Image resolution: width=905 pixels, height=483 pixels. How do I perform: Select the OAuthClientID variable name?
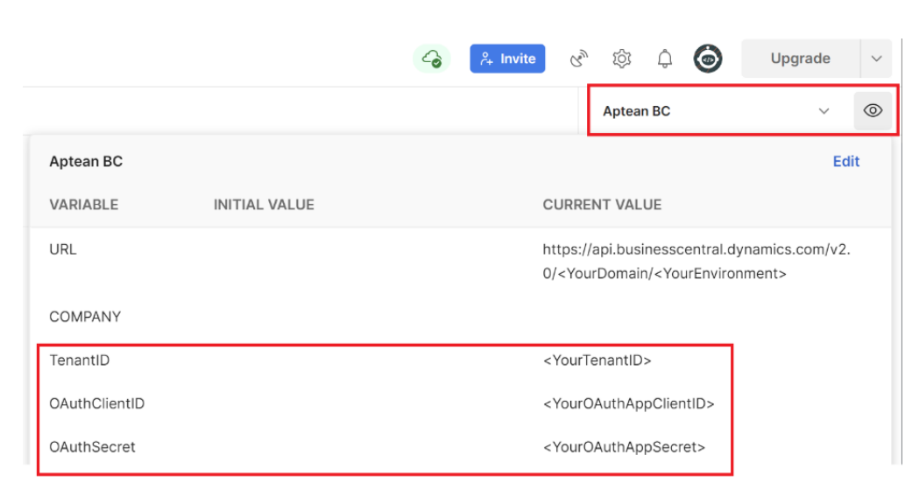pos(97,403)
